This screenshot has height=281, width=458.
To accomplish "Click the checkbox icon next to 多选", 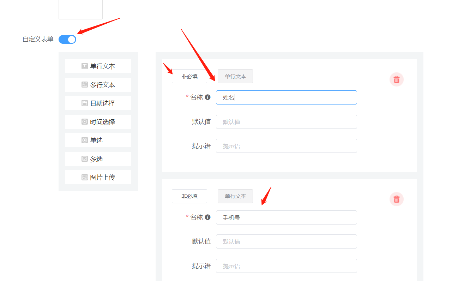I will [x=85, y=159].
